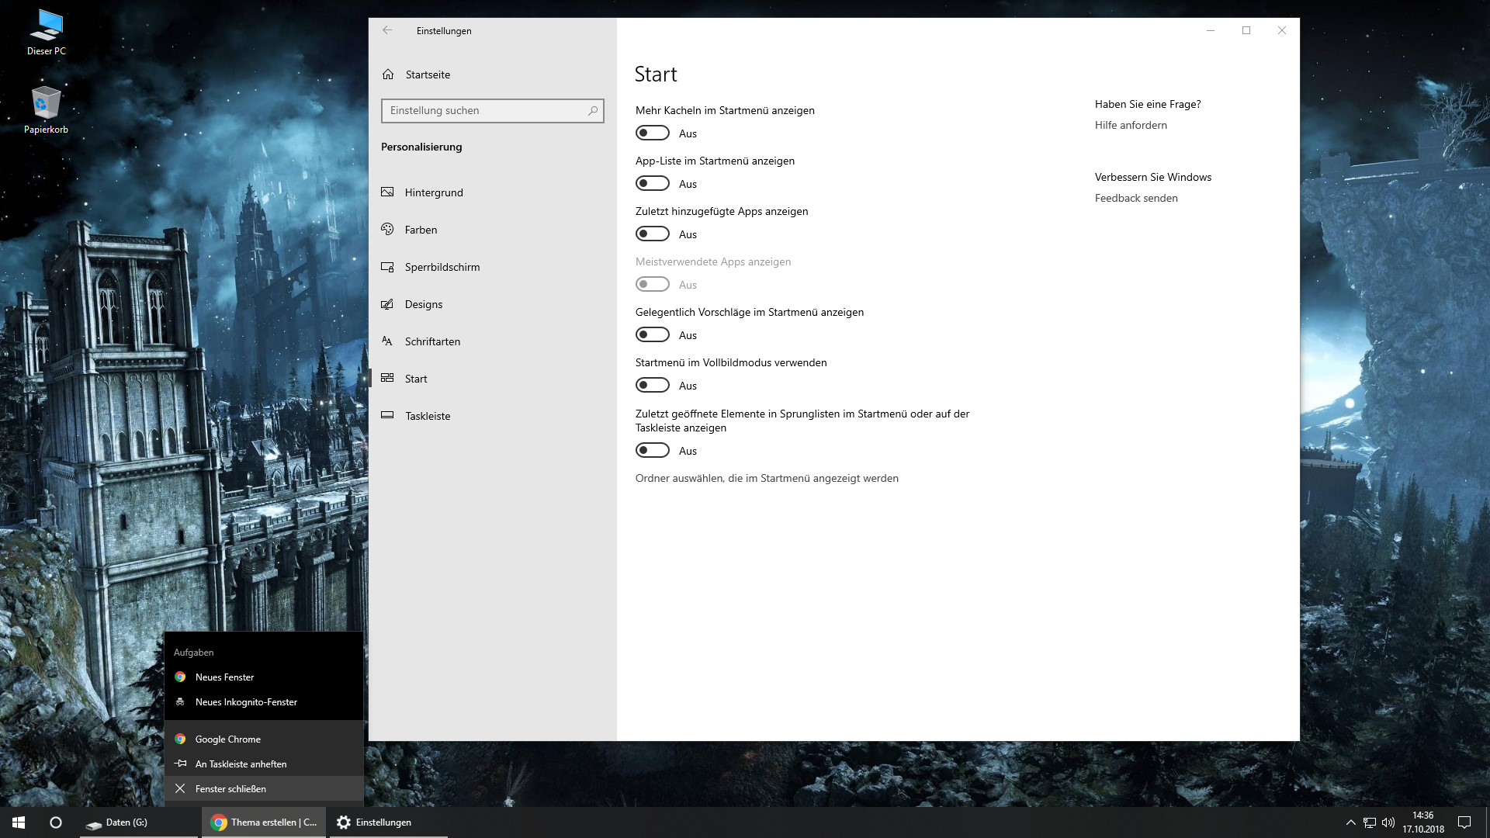Turn on Startmenü im Vollbildmodus
This screenshot has height=838, width=1490.
pyautogui.click(x=652, y=385)
